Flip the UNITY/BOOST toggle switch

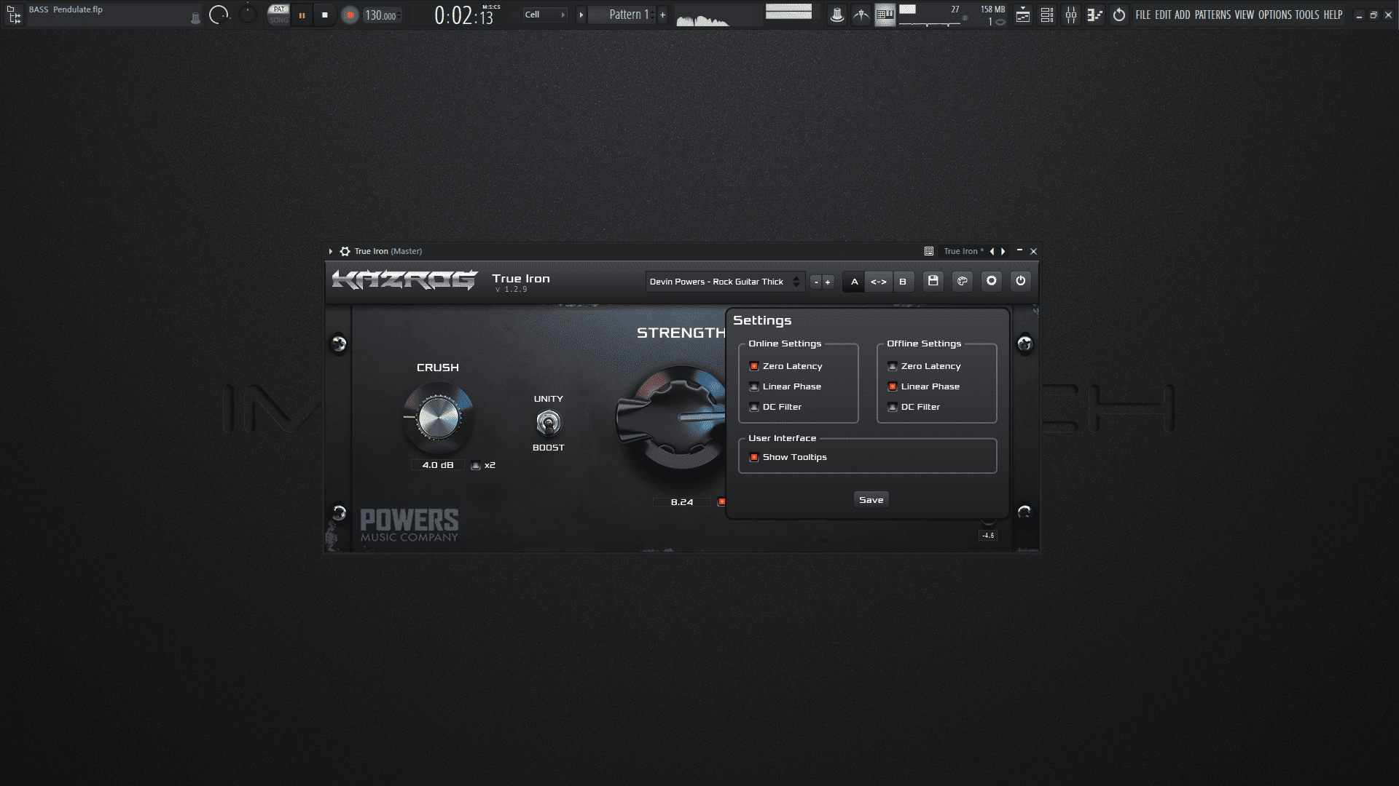coord(549,422)
